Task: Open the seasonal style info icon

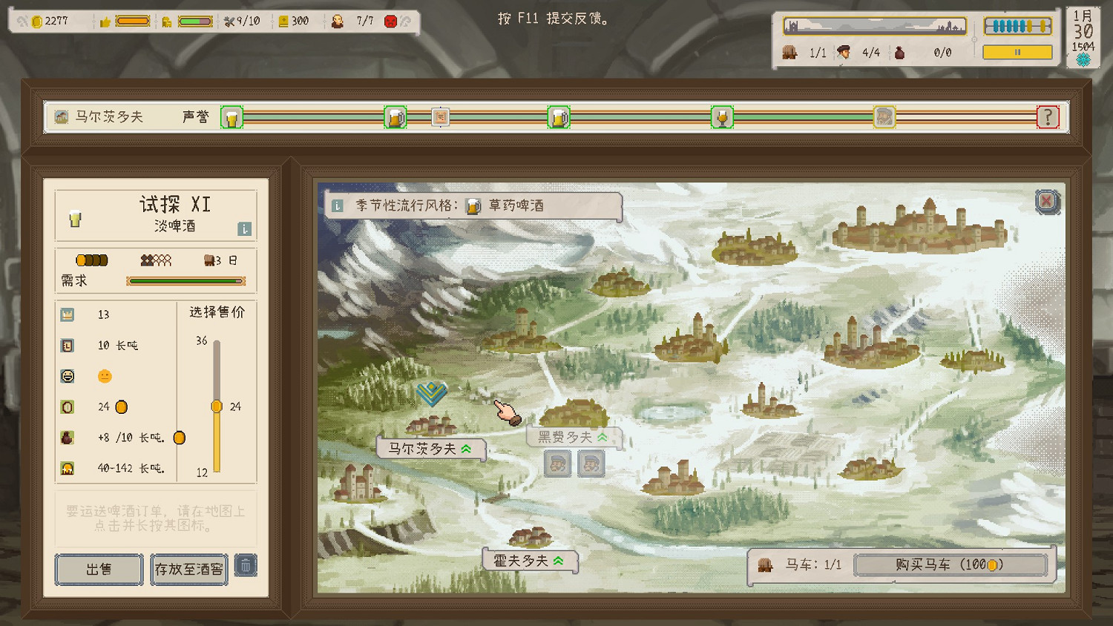Action: (338, 205)
